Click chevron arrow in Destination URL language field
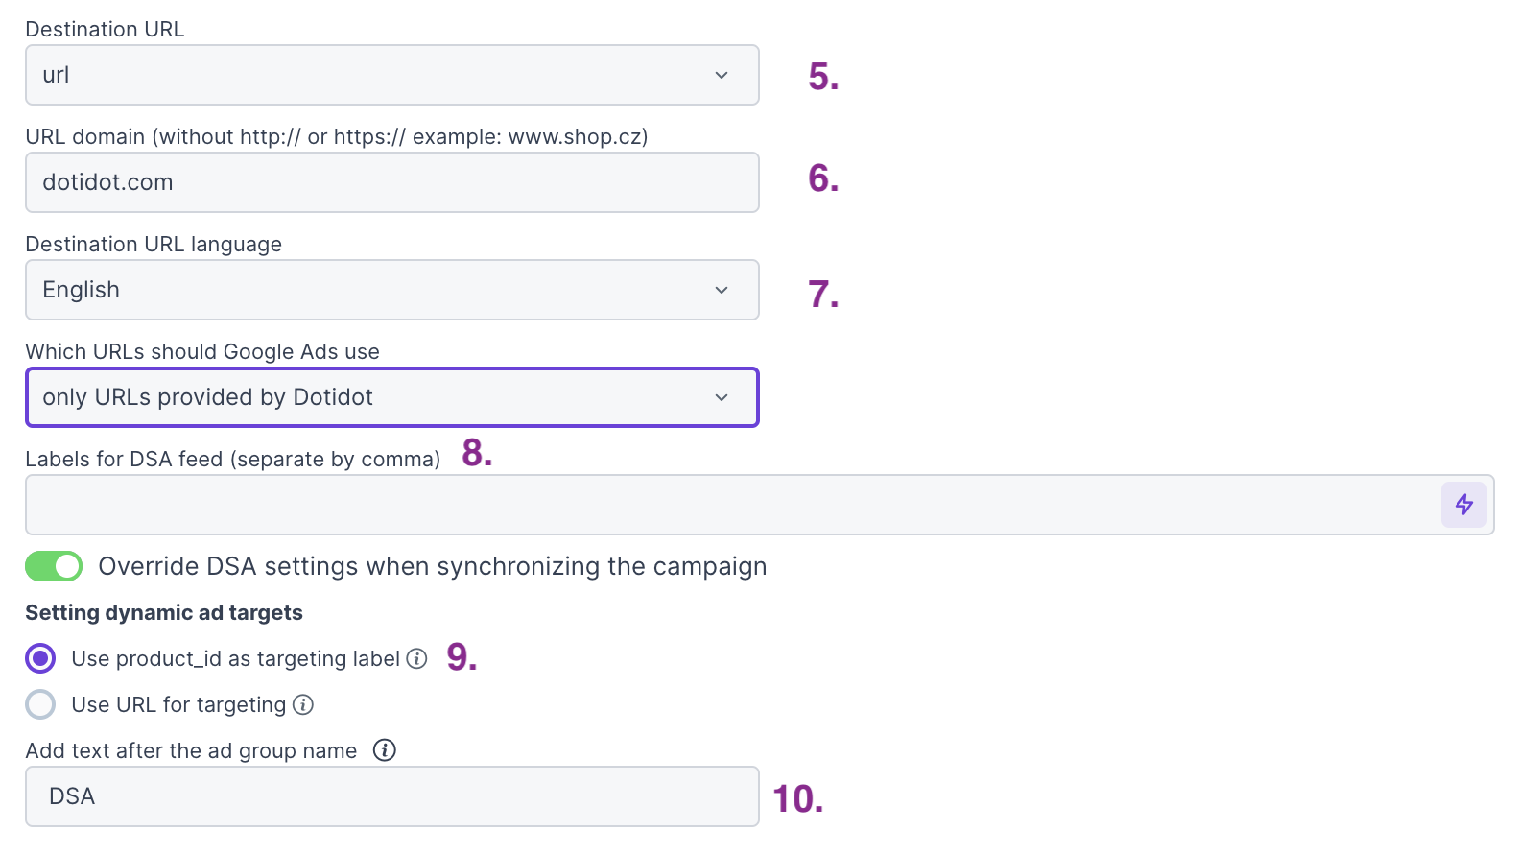 [722, 290]
